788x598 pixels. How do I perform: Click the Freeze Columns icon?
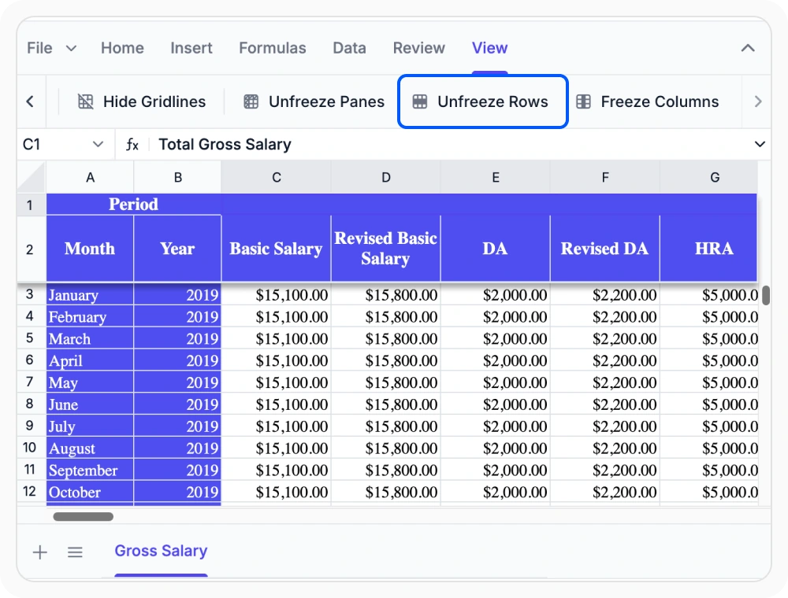(x=583, y=102)
